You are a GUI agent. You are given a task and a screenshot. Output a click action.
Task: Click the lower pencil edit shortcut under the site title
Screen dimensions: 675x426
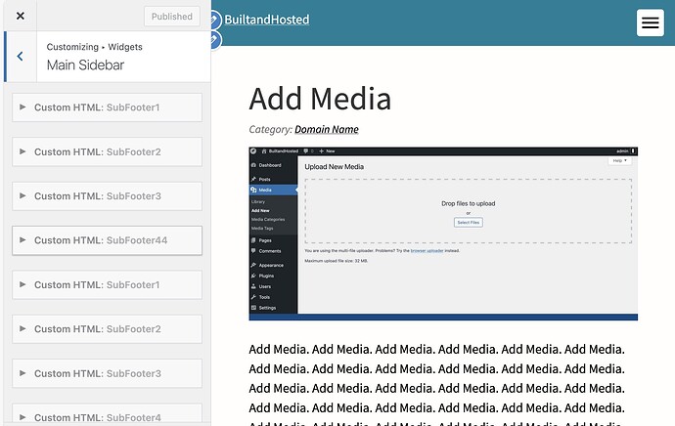pos(214,39)
